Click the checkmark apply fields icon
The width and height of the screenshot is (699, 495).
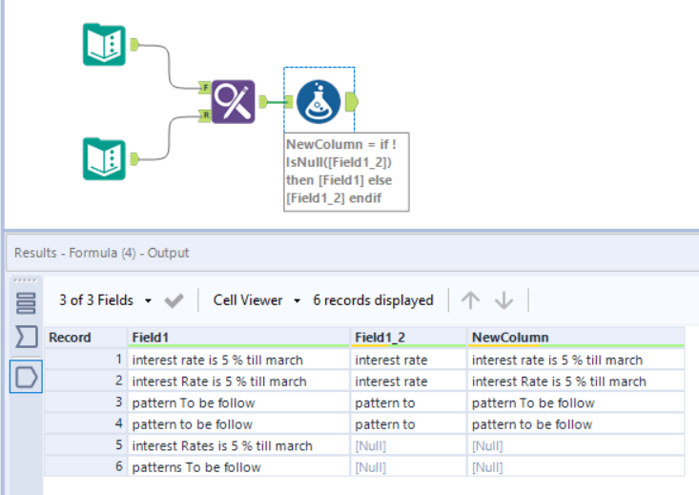coord(174,300)
